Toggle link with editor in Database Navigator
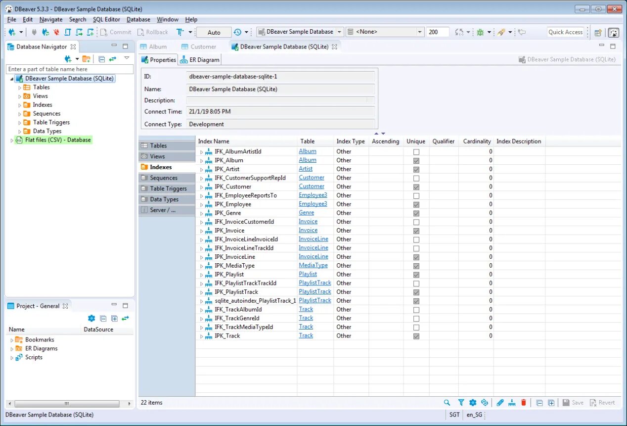Viewport: 627px width, 426px height. (113, 59)
